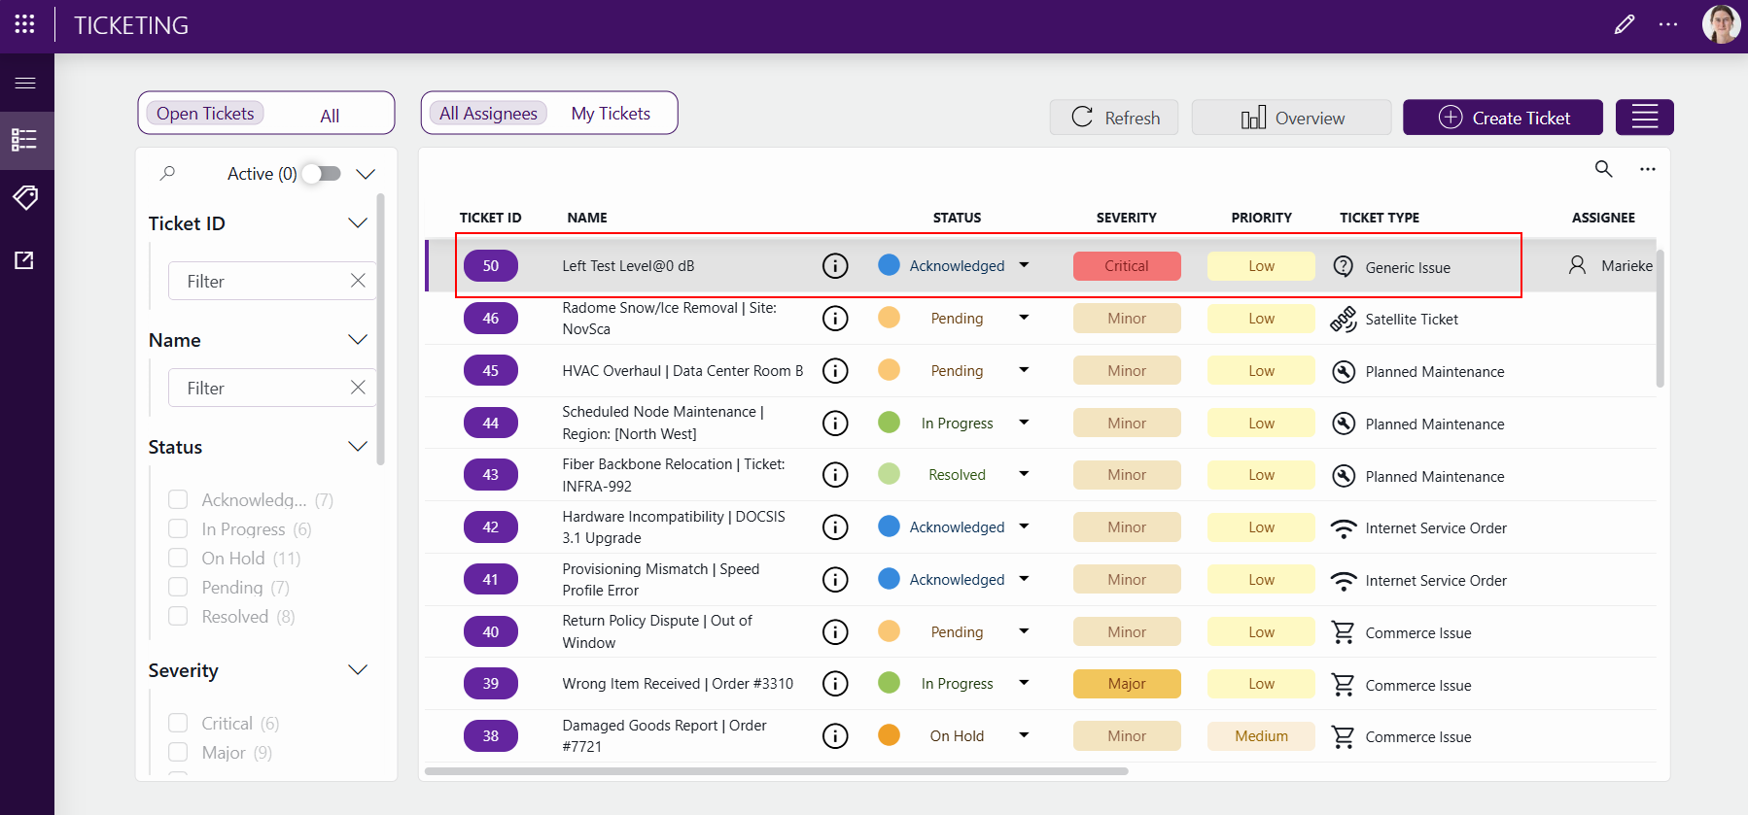This screenshot has width=1748, height=815.
Task: Open ticket ID 39 badge
Action: (491, 684)
